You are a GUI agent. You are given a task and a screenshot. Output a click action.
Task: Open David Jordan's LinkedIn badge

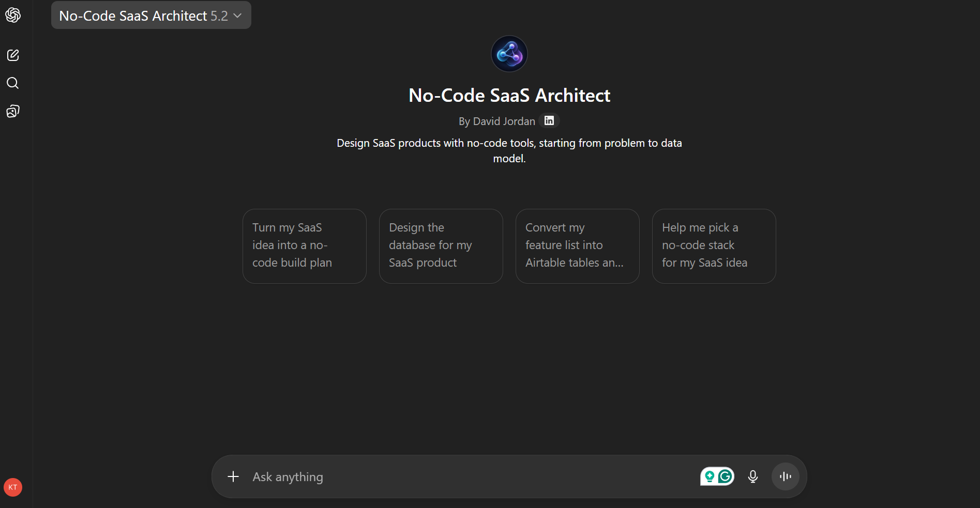[x=549, y=120]
